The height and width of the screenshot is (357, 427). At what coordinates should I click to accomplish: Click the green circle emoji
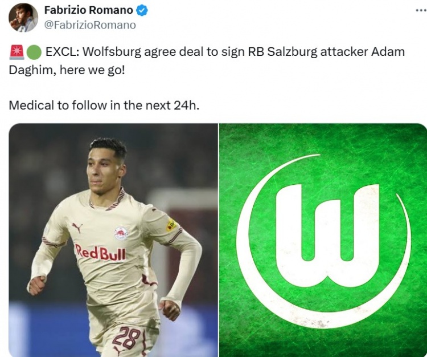[34, 52]
